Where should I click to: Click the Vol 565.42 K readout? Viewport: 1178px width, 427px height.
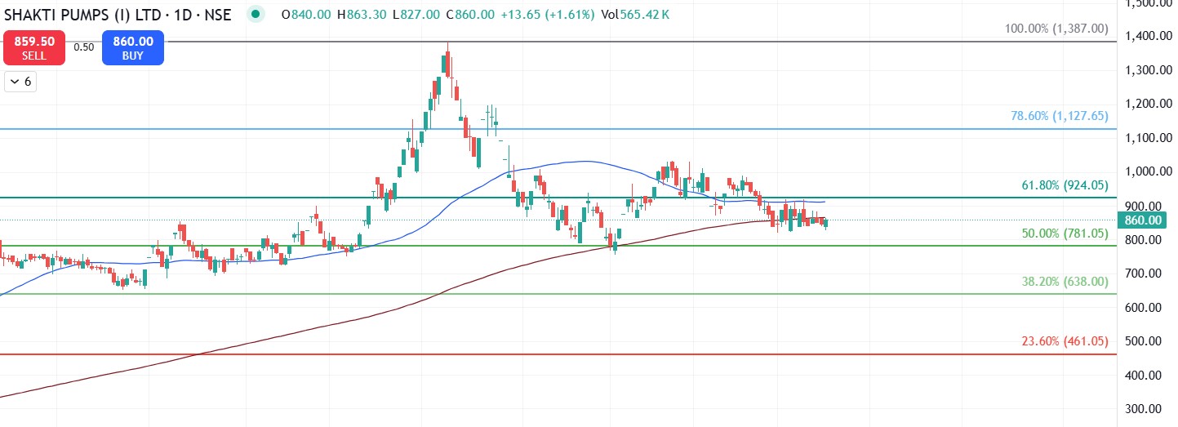point(633,15)
